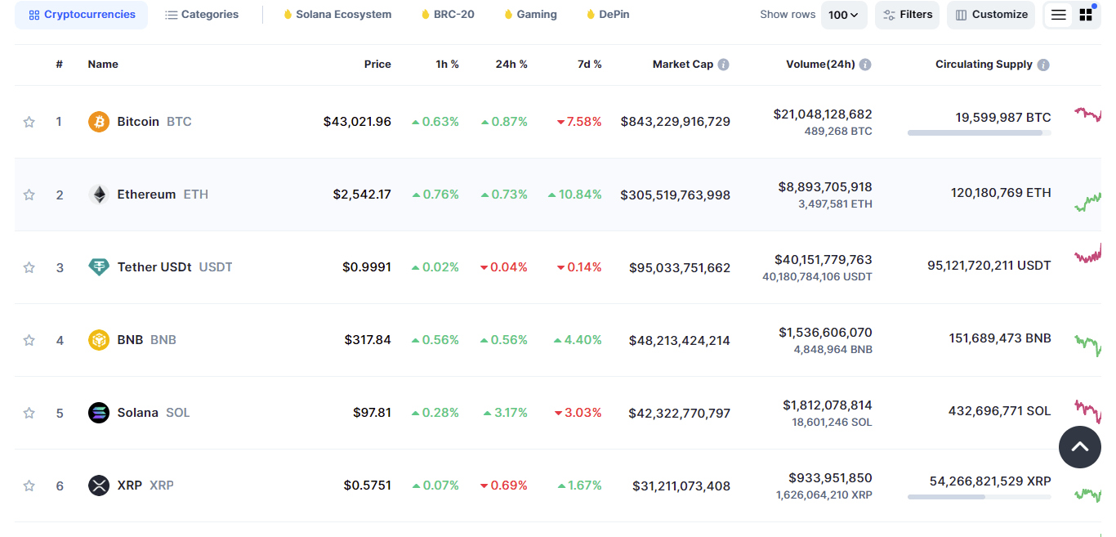Click Bitcoin's circulating supply progress bar
The width and height of the screenshot is (1116, 537).
979,132
